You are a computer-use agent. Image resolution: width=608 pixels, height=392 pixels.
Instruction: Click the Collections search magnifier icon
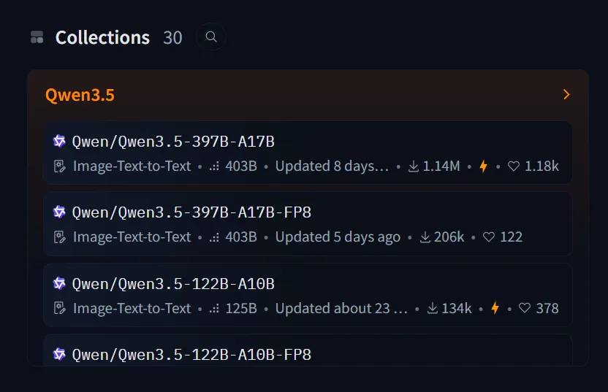211,37
